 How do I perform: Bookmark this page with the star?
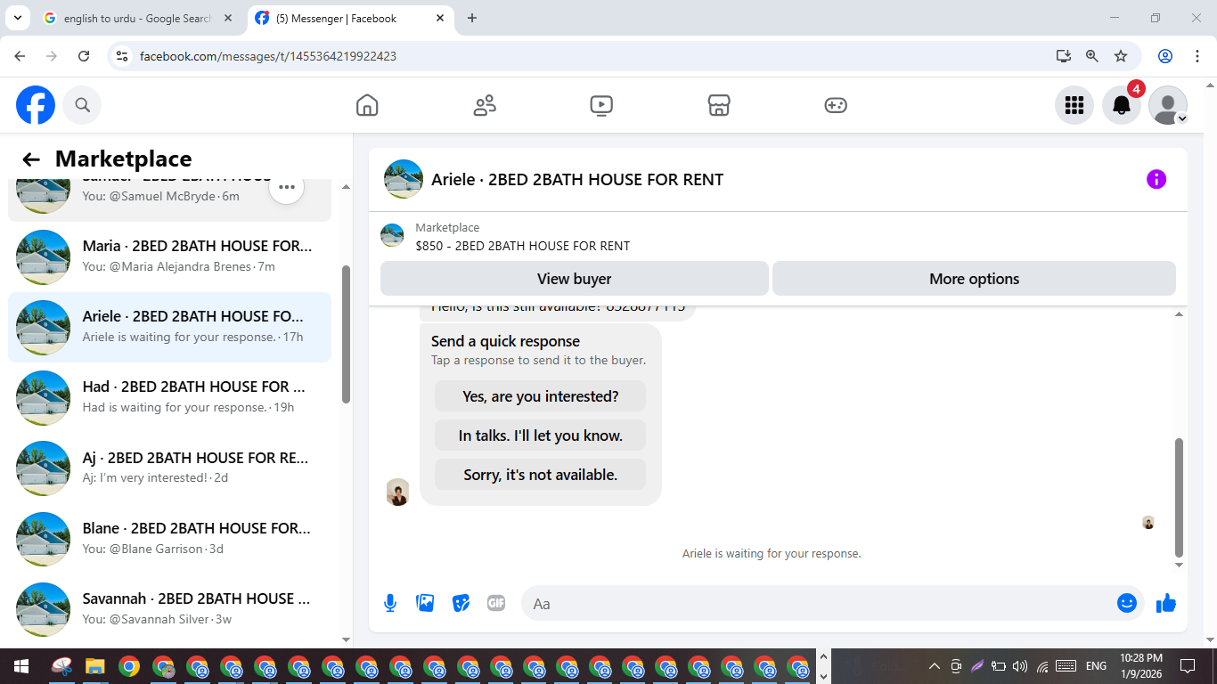(1121, 56)
